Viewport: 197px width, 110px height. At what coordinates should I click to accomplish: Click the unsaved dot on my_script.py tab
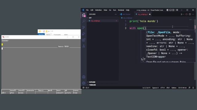pos(150,14)
